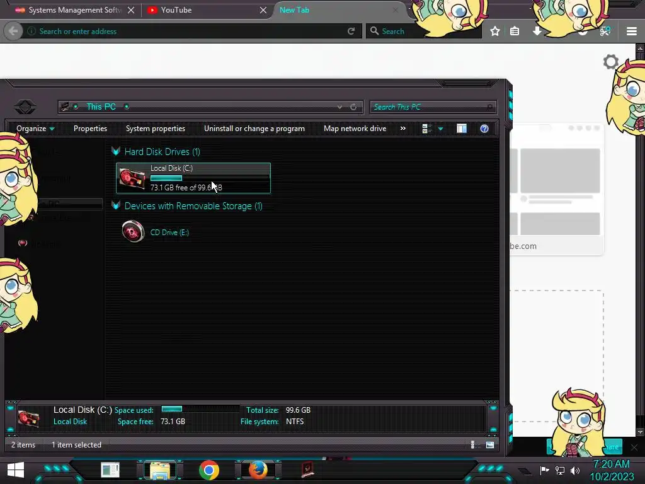This screenshot has width=645, height=484.
Task: Open the Windows Start button
Action: point(16,470)
